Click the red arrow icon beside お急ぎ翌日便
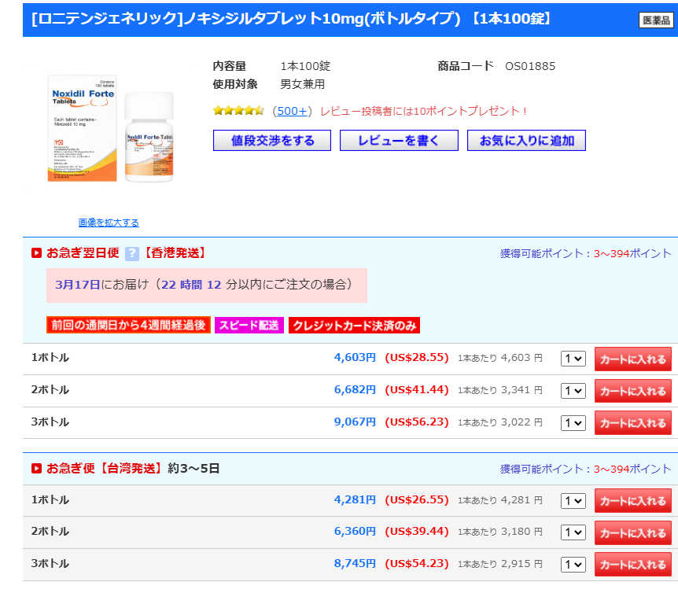The height and width of the screenshot is (593, 678). (x=36, y=253)
